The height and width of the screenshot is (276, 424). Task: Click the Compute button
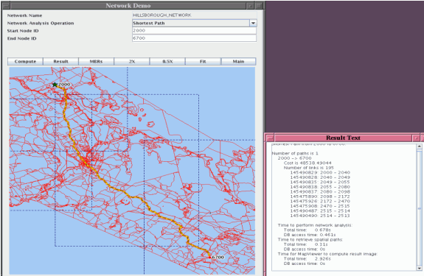[25, 62]
